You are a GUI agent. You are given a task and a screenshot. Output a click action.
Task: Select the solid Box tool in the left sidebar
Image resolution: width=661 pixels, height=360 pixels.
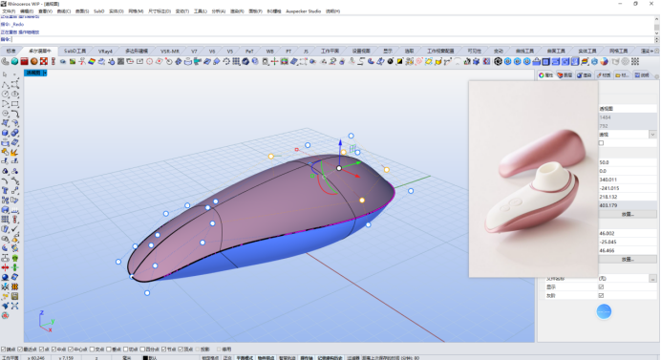pyautogui.click(x=5, y=133)
